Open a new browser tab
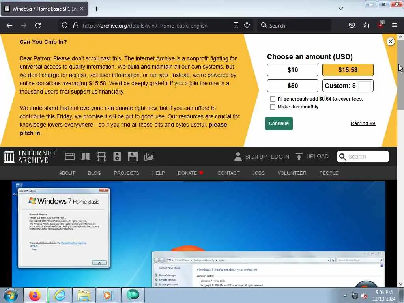Image resolution: width=404 pixels, height=303 pixels. (x=96, y=9)
